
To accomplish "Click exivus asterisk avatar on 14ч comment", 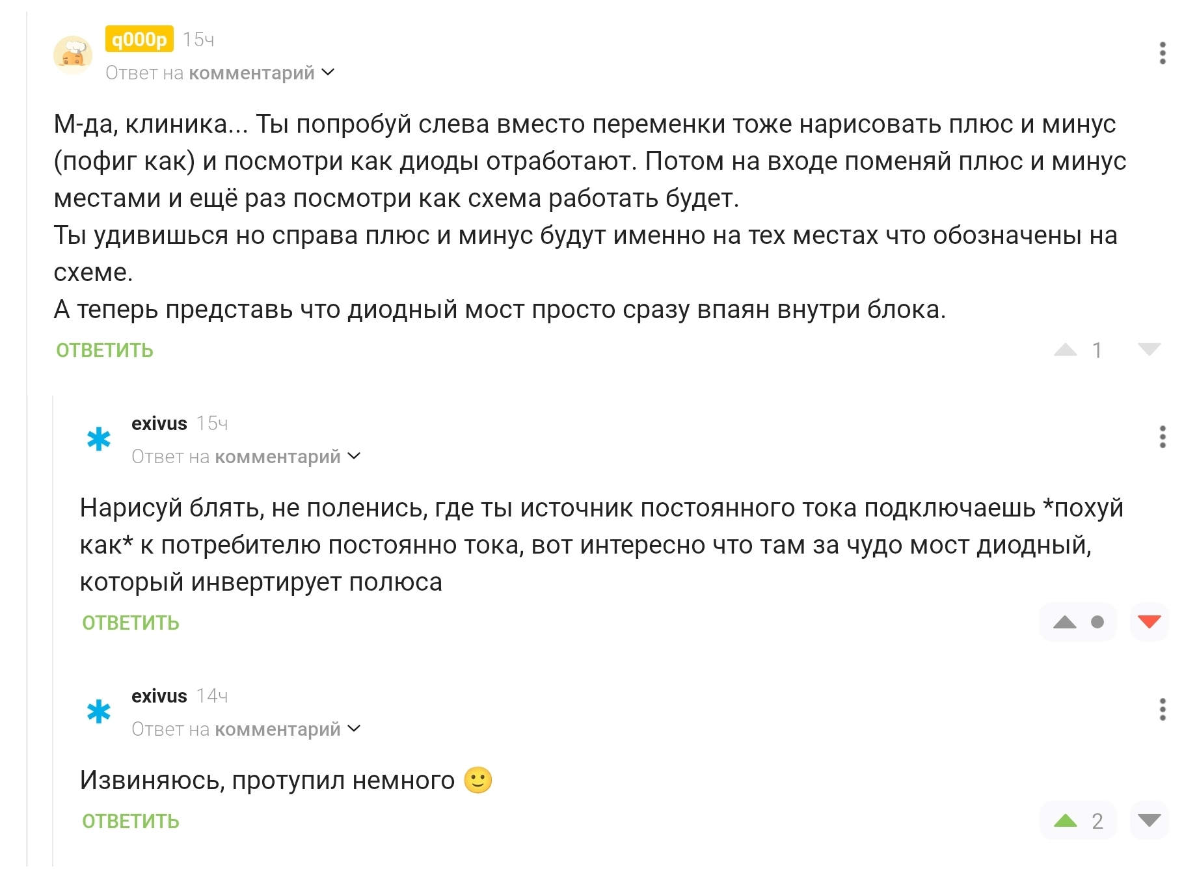I will [99, 712].
